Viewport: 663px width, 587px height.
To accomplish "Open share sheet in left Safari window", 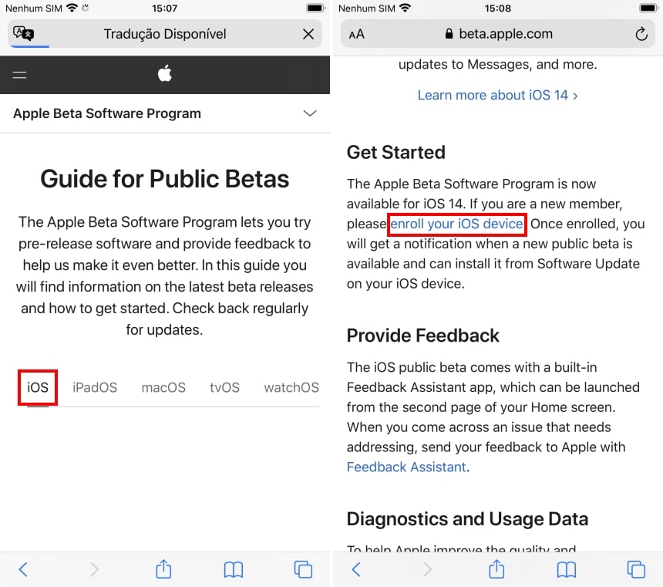I will [163, 568].
